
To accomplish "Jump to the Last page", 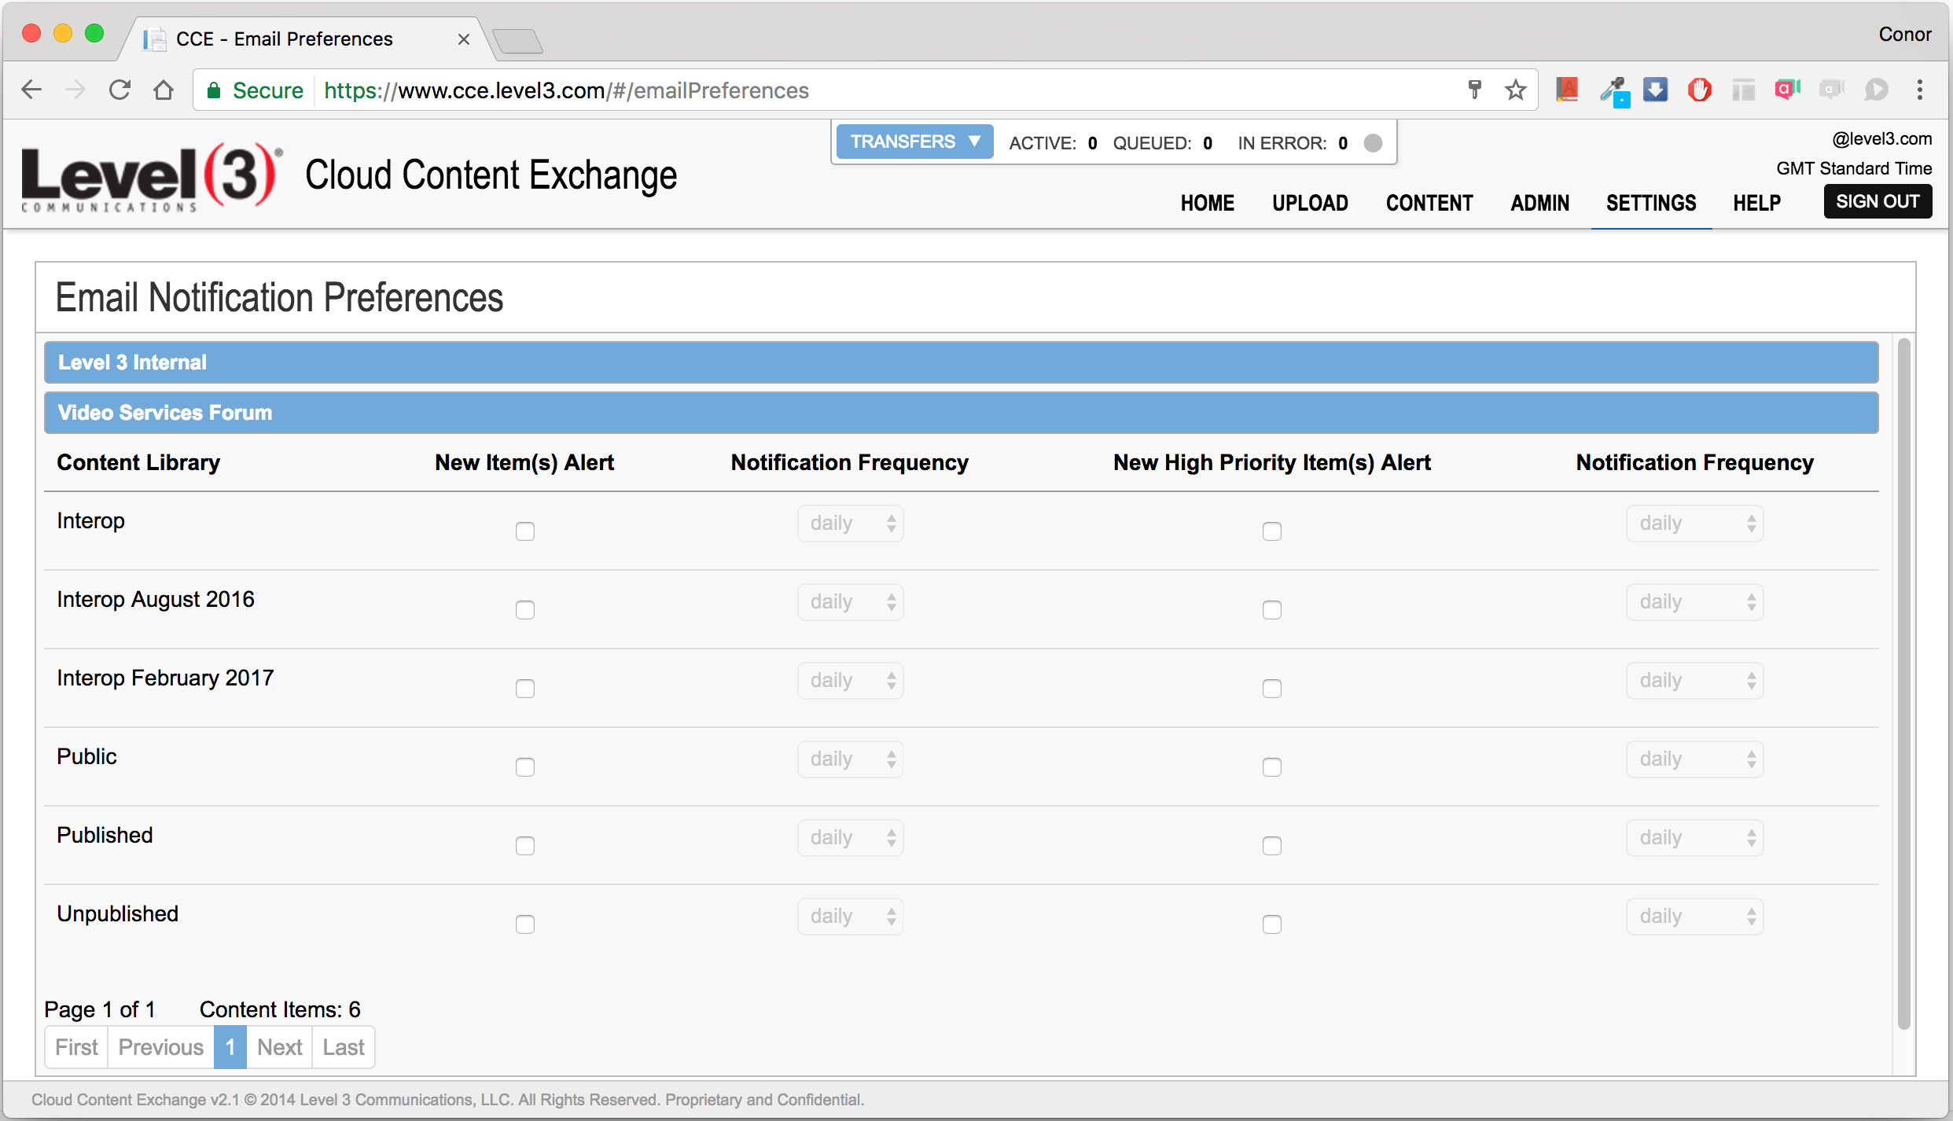I will pos(344,1047).
